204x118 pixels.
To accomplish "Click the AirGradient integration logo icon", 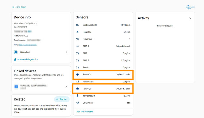I will point(16,52).
